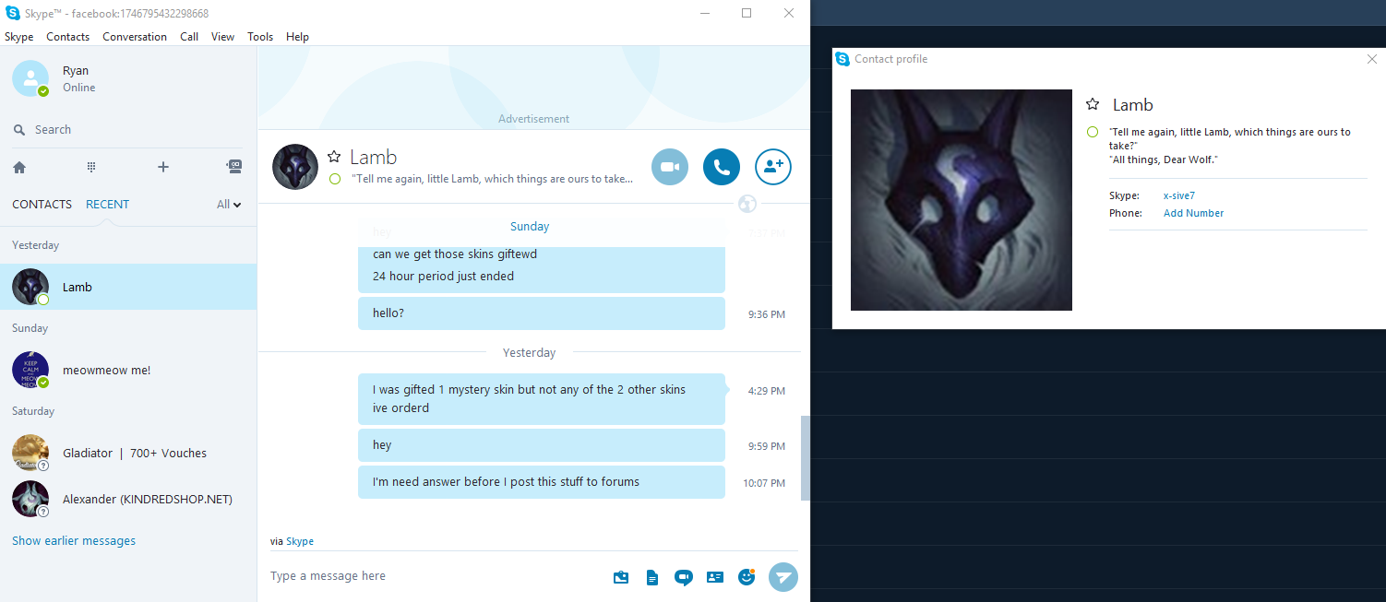Click Ryan's name in the sidebar
Screen dimensions: 1386x602
(x=76, y=71)
